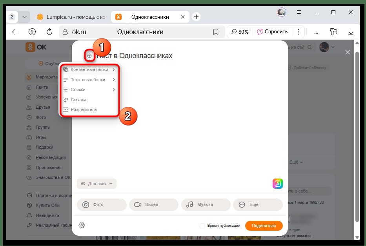Image resolution: width=366 pixels, height=246 pixels.
Task: Open Yandex home button
Action: (x=32, y=32)
